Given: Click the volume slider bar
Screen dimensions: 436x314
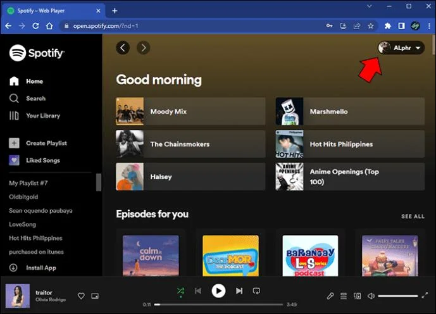Looking at the screenshot, I should pyautogui.click(x=397, y=296).
